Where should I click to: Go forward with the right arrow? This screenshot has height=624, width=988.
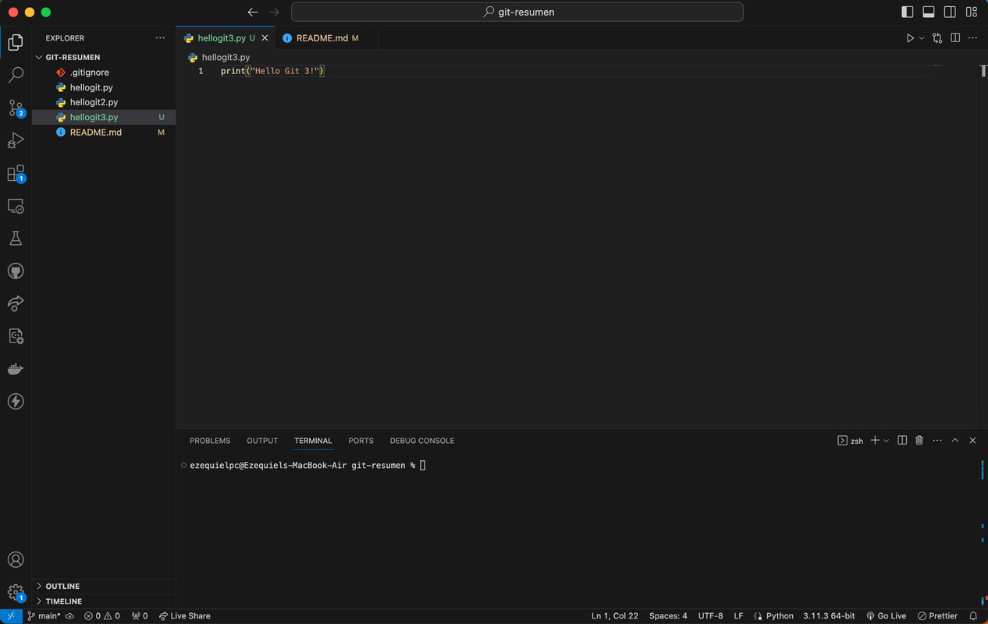coord(274,12)
